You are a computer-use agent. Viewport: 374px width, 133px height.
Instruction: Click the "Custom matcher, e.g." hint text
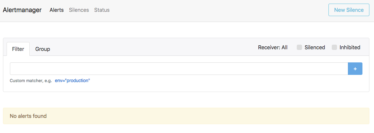(x=31, y=80)
